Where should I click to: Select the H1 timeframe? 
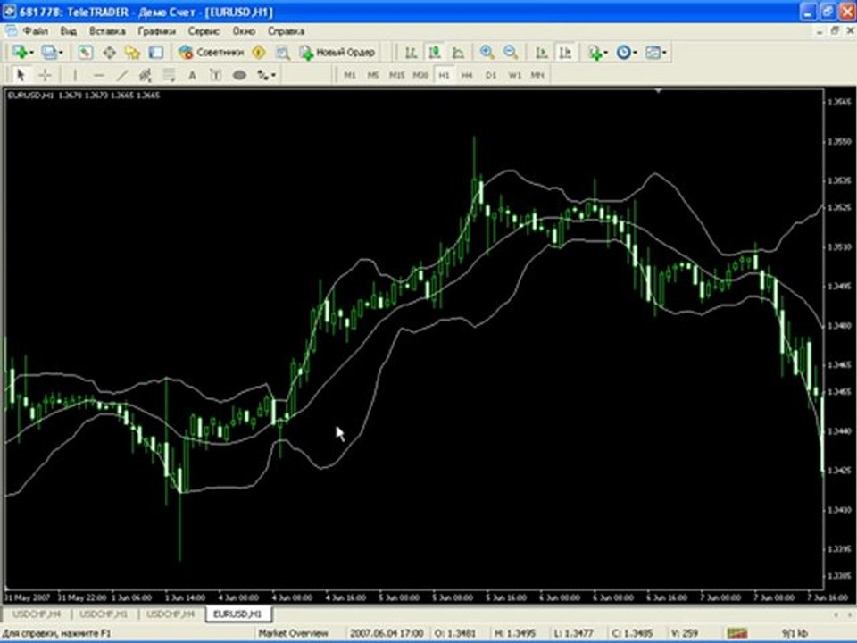[x=444, y=75]
